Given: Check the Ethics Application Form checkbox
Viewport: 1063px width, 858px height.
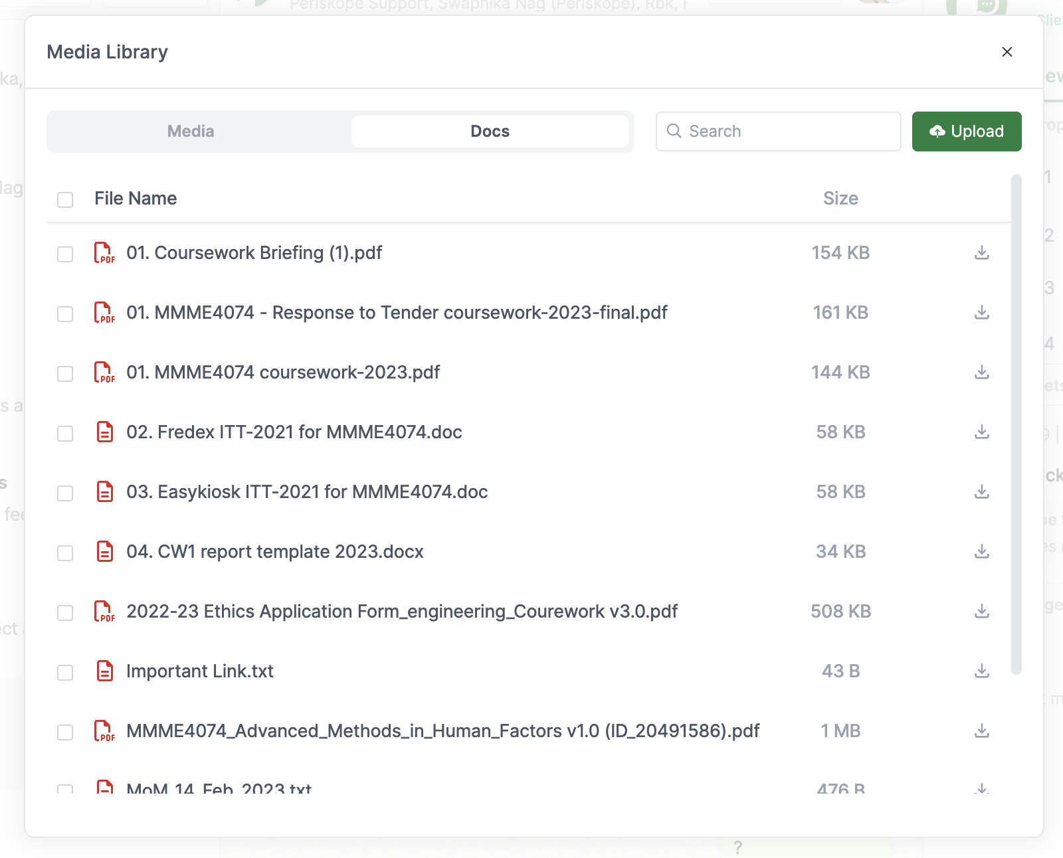Looking at the screenshot, I should (64, 612).
